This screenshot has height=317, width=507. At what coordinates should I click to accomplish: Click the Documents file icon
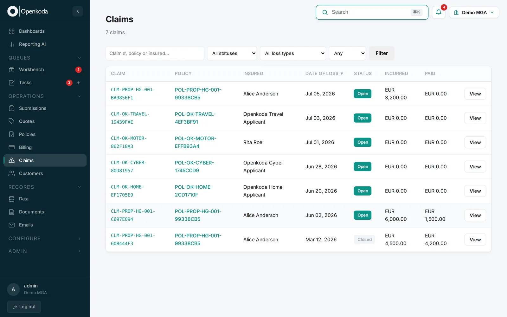click(12, 212)
